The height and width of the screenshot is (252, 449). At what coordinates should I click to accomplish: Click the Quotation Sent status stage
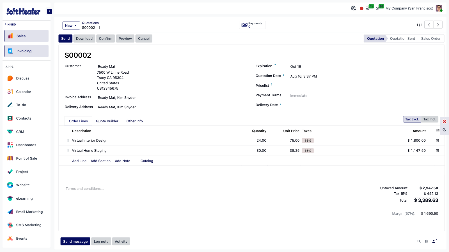click(402, 39)
